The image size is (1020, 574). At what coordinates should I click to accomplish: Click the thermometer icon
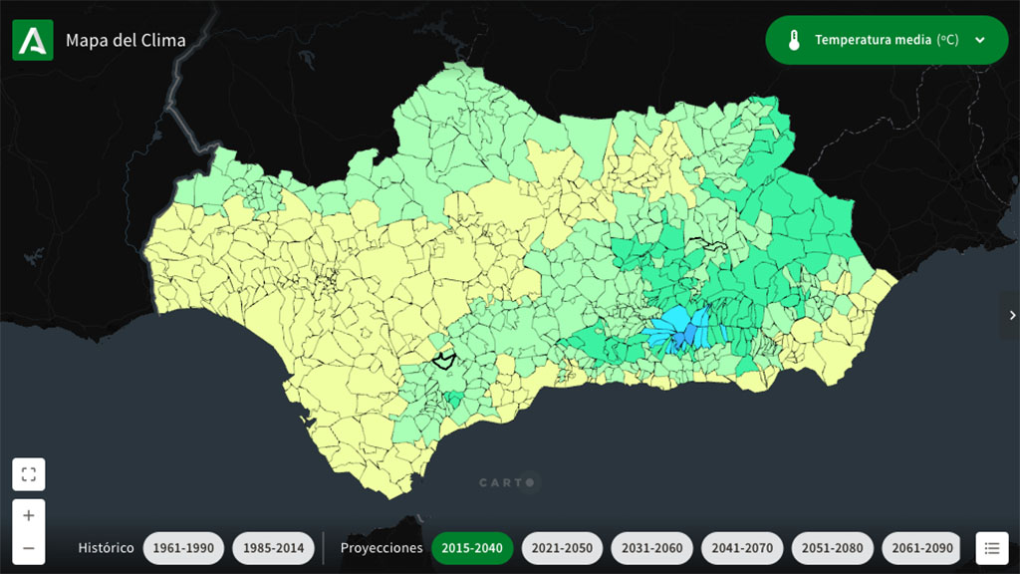(x=794, y=41)
